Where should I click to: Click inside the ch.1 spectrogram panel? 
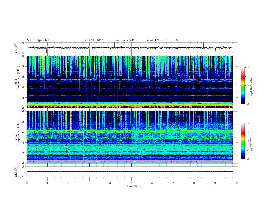(129, 82)
